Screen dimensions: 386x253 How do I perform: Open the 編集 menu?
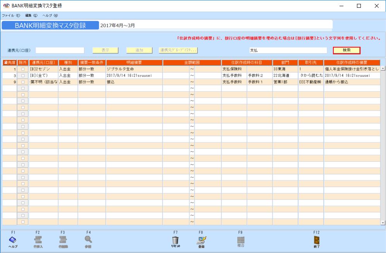(x=31, y=16)
